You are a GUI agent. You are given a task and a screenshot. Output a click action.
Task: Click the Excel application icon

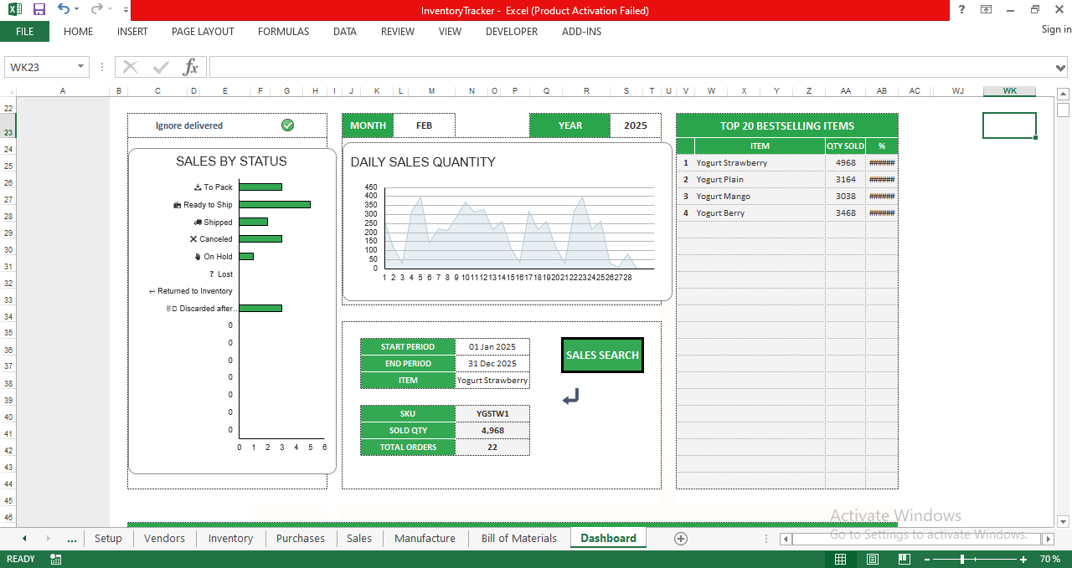14,9
